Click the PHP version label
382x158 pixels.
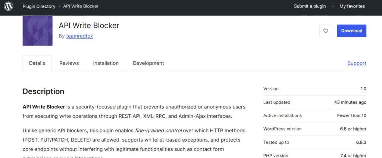276,155
